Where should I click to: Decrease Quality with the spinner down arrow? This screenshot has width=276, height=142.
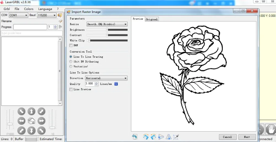pos(96,85)
